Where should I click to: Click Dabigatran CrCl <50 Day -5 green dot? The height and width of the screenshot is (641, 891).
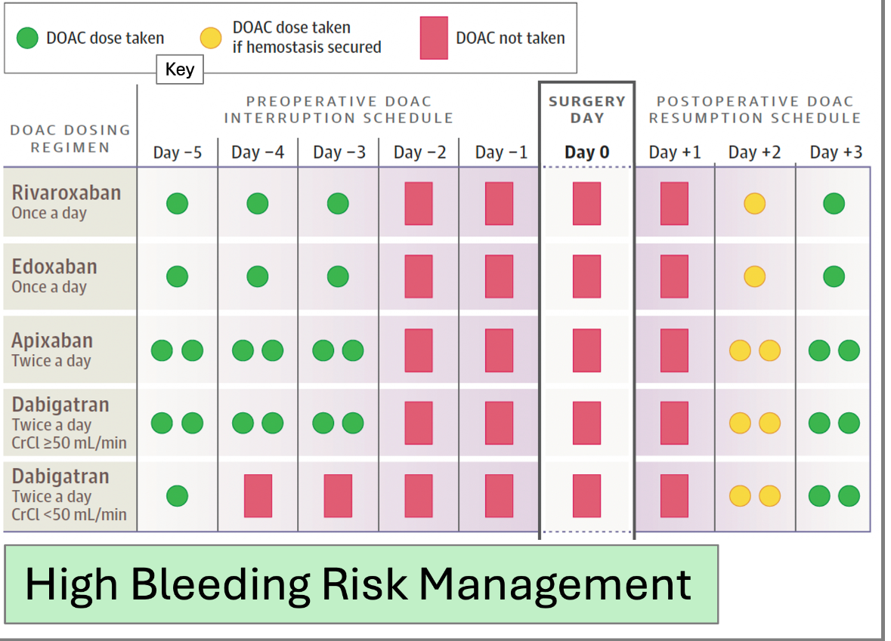click(x=178, y=495)
